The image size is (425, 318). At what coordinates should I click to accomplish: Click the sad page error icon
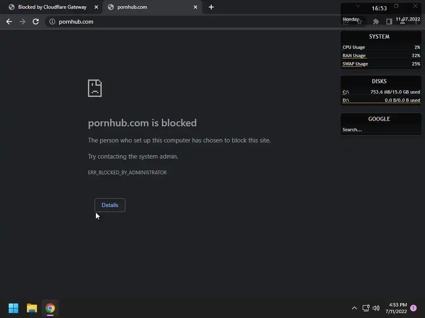(x=95, y=88)
